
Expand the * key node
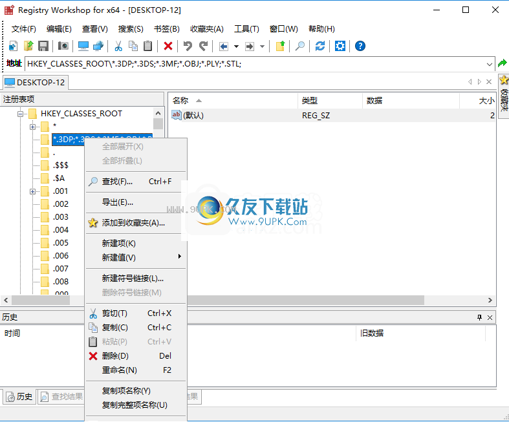[x=32, y=127]
